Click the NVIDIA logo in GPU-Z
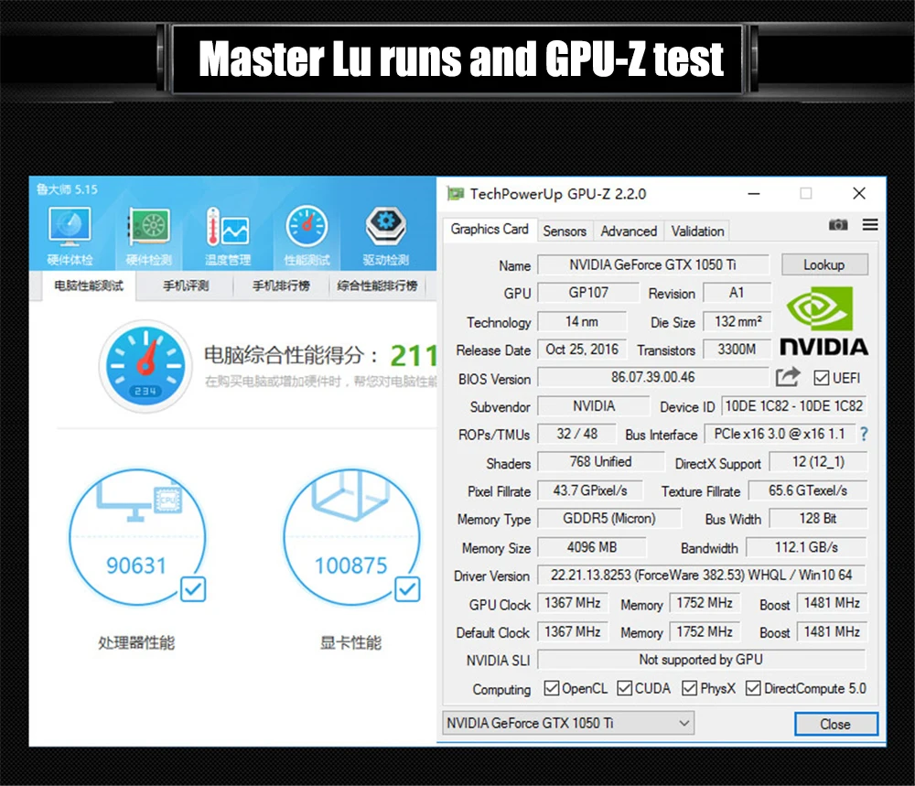The width and height of the screenshot is (915, 786). click(823, 321)
